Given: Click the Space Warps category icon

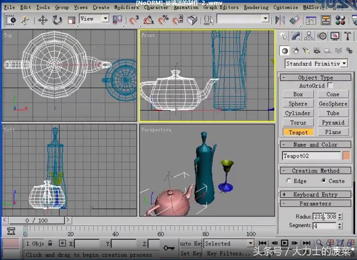Looking at the screenshot, I should [338, 50].
